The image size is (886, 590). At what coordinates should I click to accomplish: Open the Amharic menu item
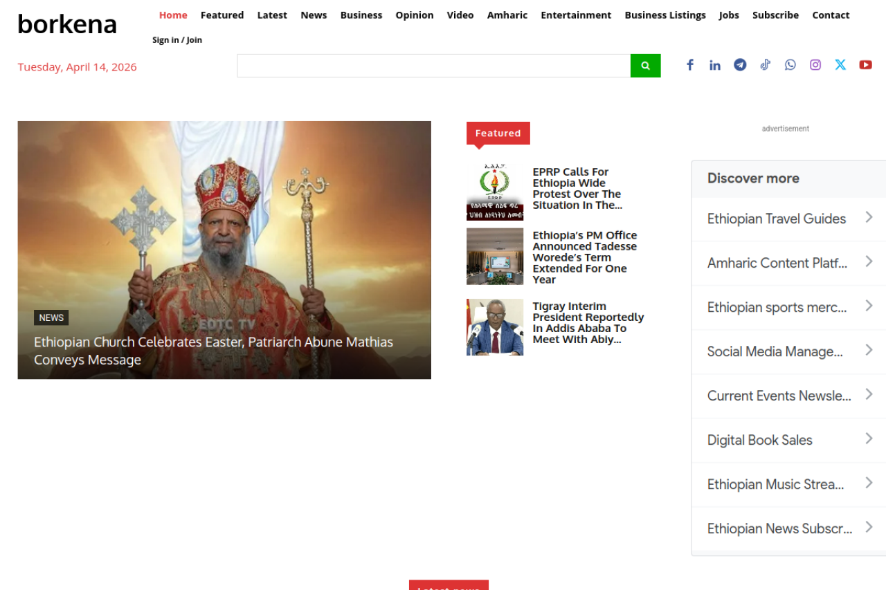tap(507, 15)
